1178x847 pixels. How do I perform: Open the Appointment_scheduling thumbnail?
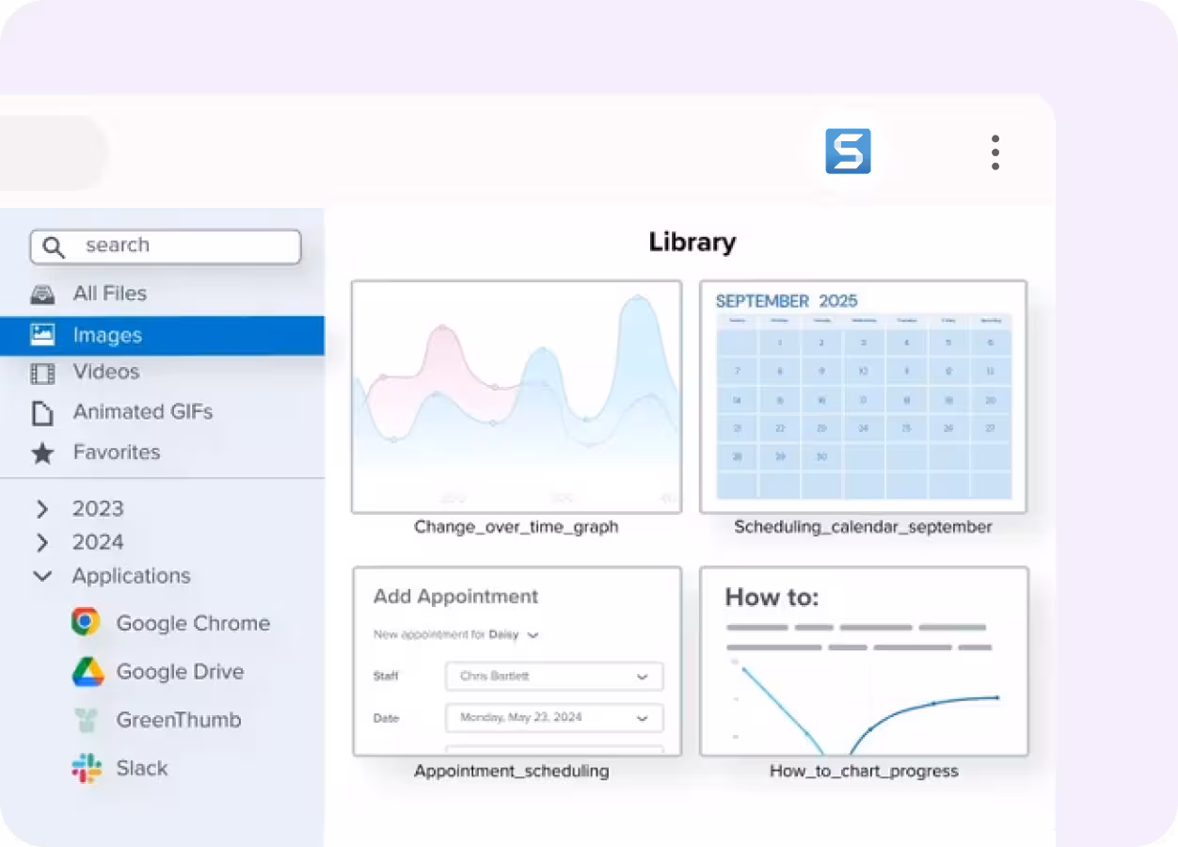click(x=517, y=661)
